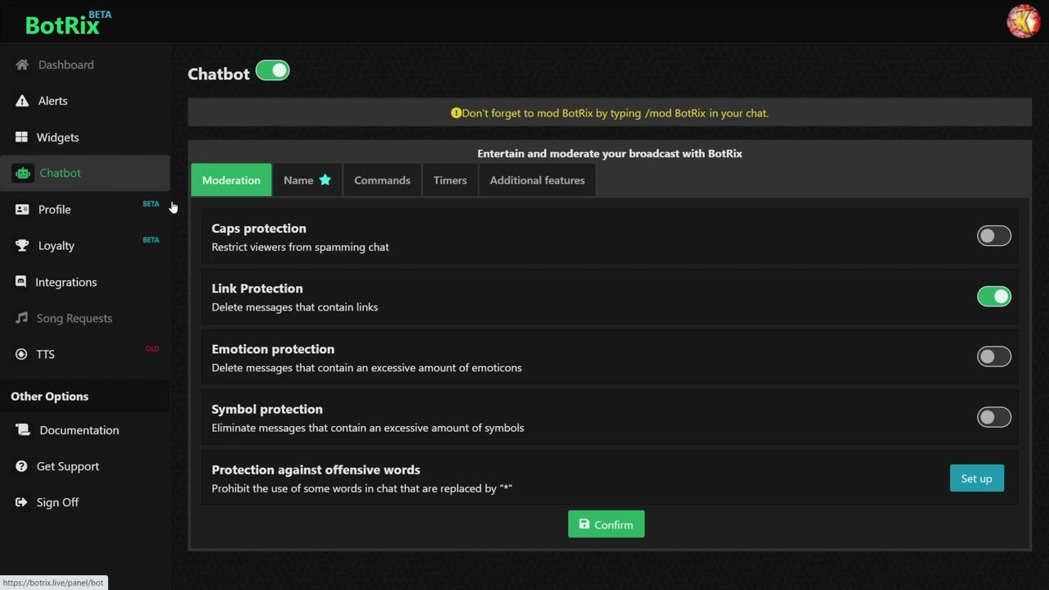Click the Loyalty trophy icon
The image size is (1049, 590).
(x=22, y=246)
